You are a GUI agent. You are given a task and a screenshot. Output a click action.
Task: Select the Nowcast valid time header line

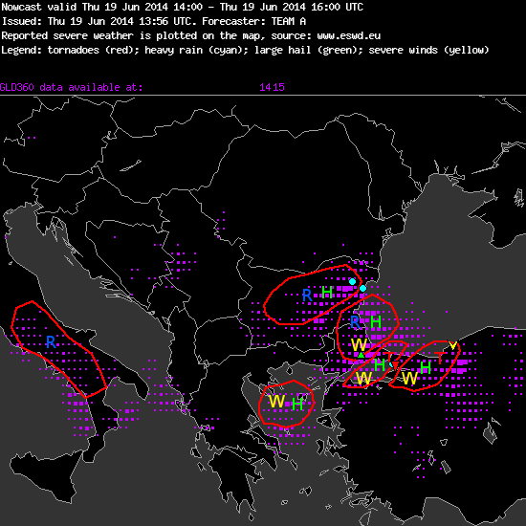(182, 7)
